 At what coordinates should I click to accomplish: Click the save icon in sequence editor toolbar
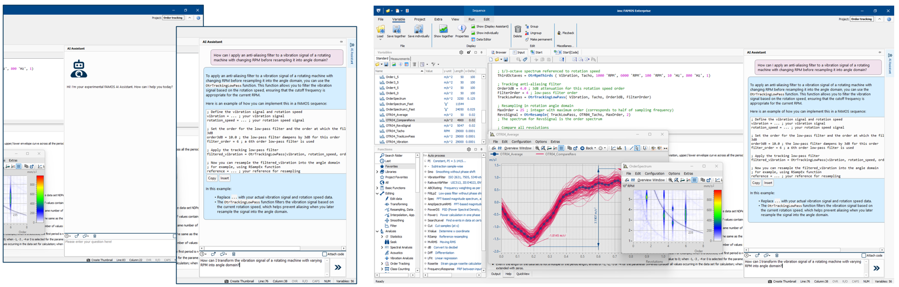click(506, 60)
